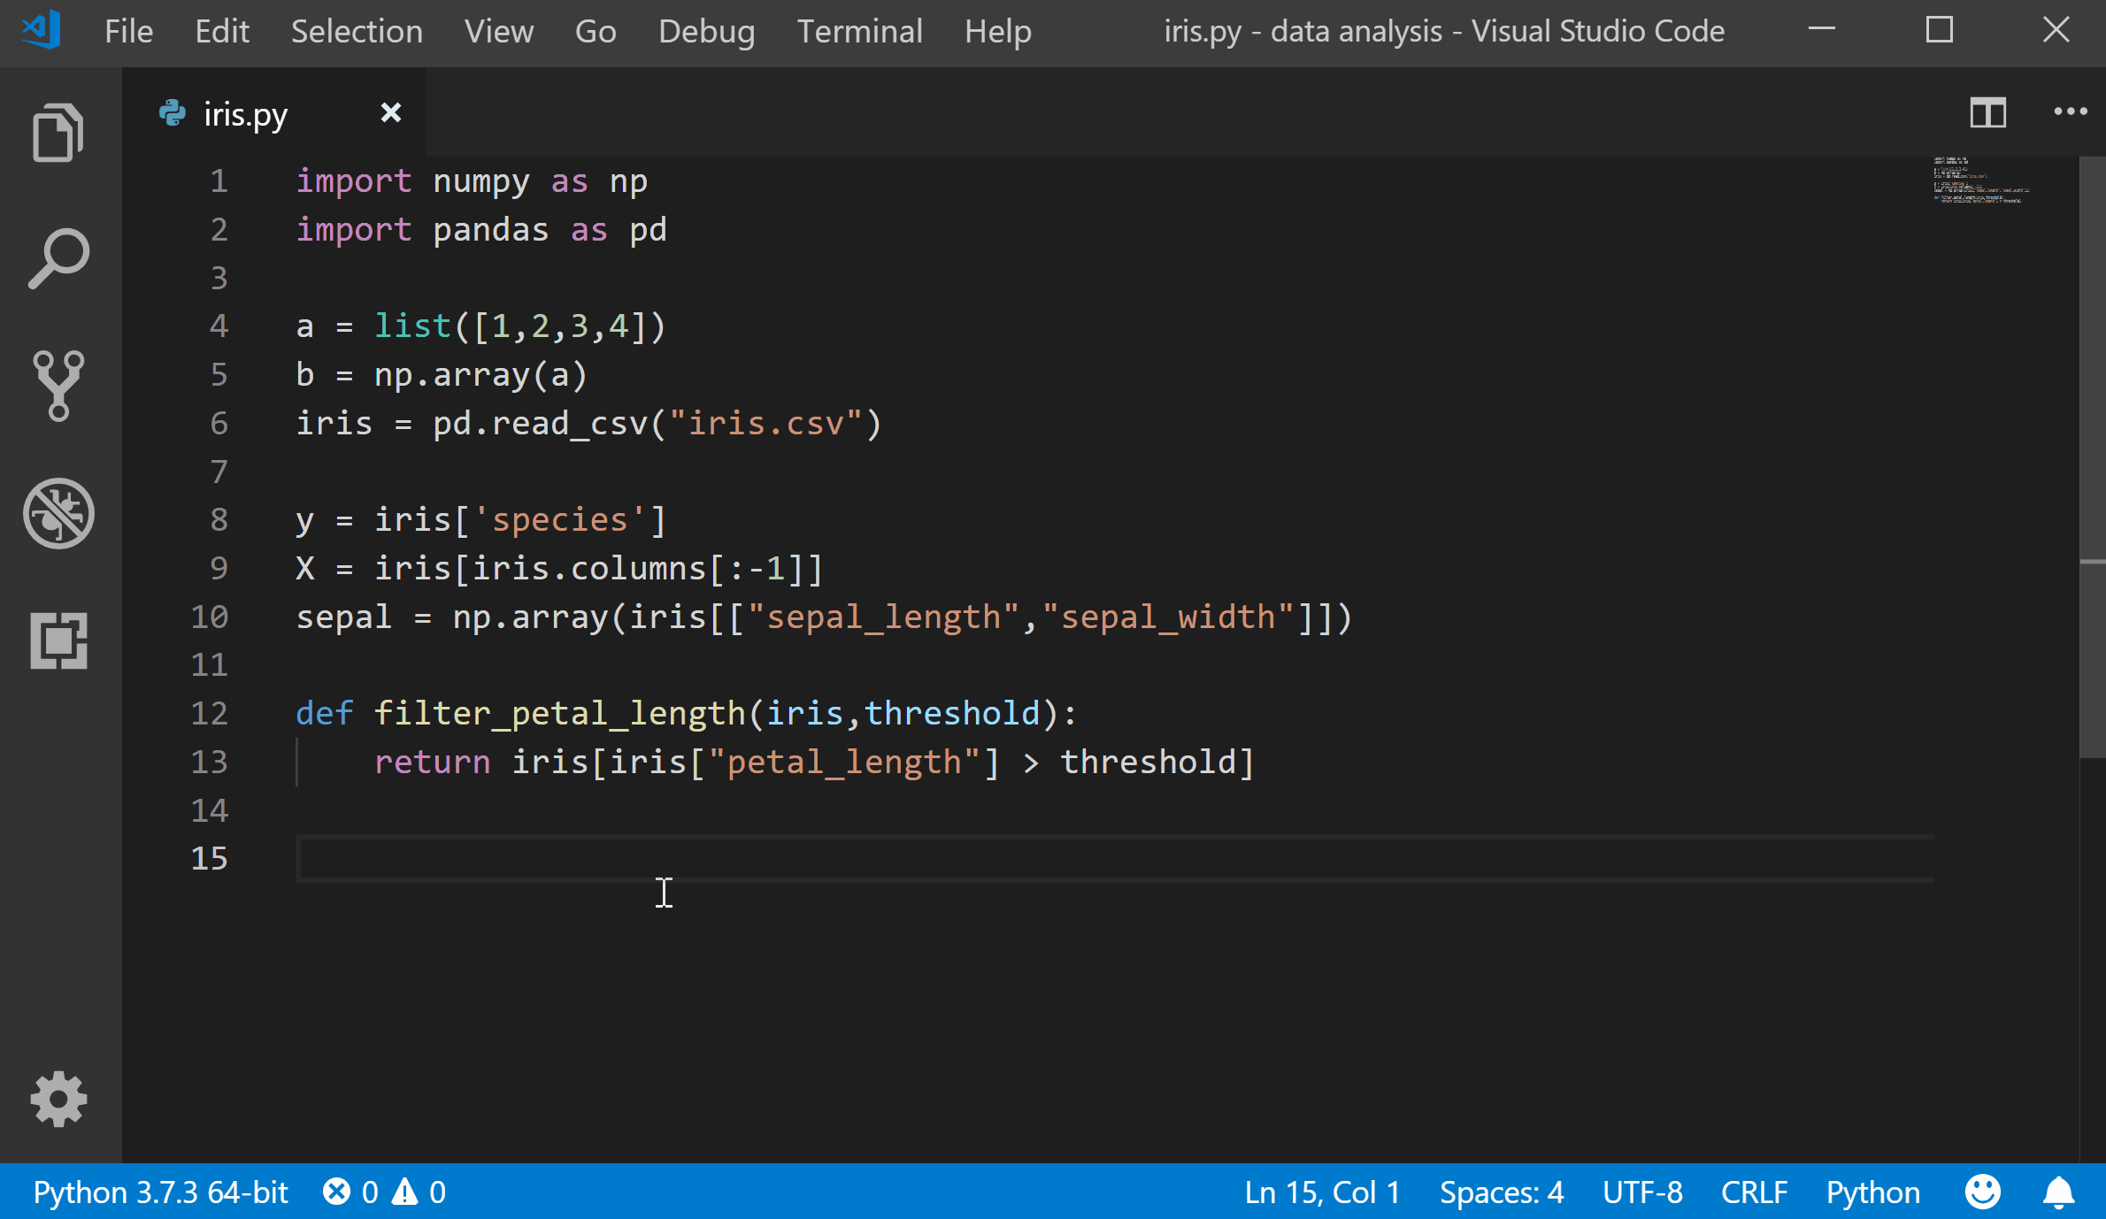This screenshot has width=2106, height=1219.
Task: Open notifications bell in status bar
Action: pos(2058,1192)
